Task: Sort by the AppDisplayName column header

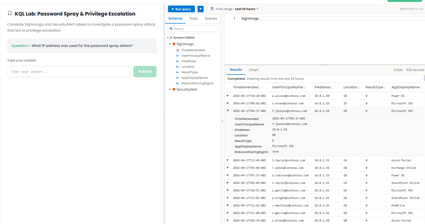Action: 406,87
